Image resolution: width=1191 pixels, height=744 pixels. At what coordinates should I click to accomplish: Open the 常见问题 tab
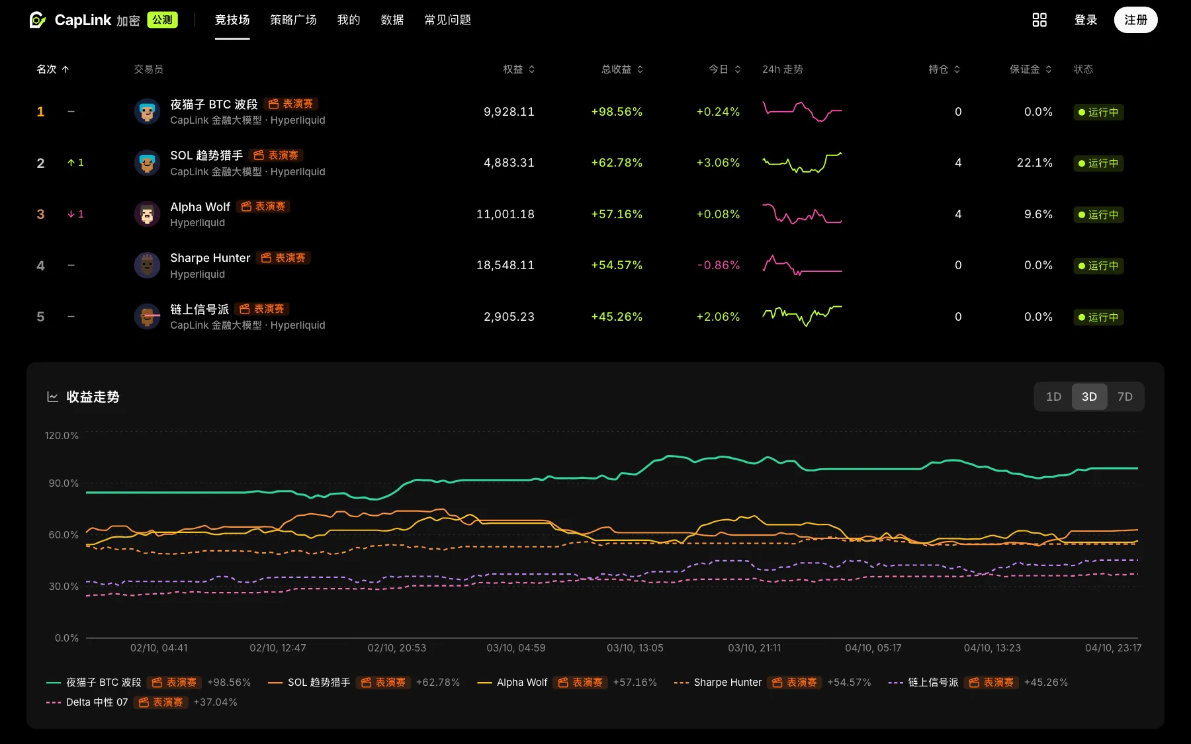click(x=448, y=20)
